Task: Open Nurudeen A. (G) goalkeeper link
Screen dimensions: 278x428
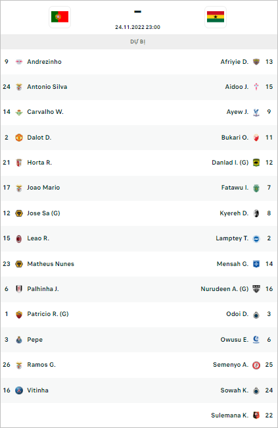Action: pos(225,289)
